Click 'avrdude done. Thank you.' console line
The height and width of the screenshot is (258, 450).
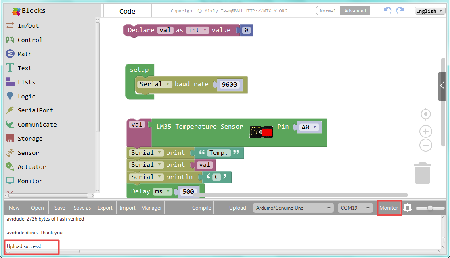click(35, 233)
